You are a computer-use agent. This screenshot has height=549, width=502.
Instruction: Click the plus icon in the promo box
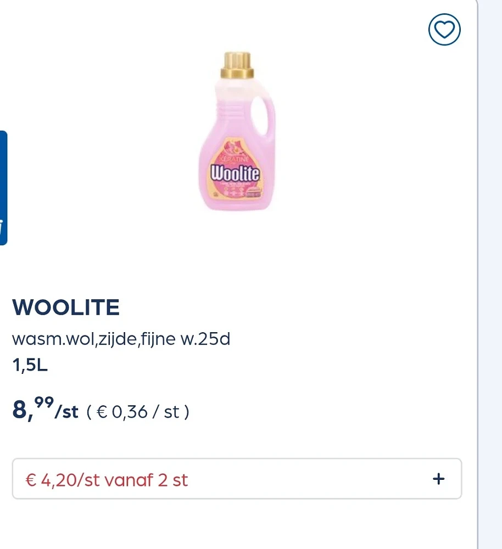pyautogui.click(x=439, y=479)
